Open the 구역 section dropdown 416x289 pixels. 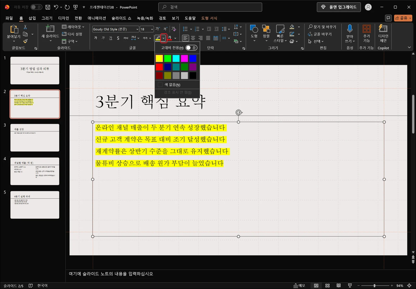(70, 41)
